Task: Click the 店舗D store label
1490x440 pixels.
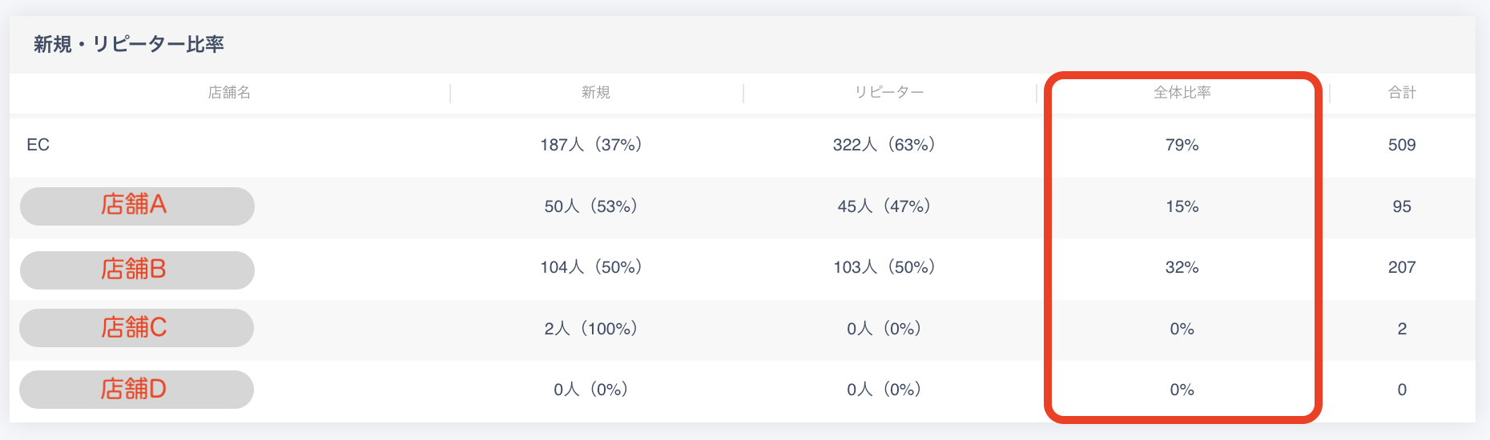Action: pos(136,390)
